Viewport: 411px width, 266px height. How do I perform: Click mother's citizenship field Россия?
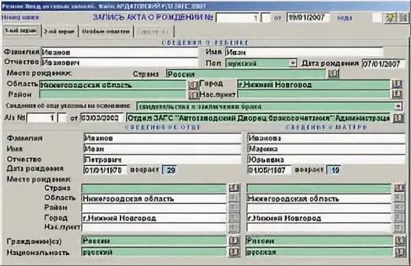click(x=319, y=241)
